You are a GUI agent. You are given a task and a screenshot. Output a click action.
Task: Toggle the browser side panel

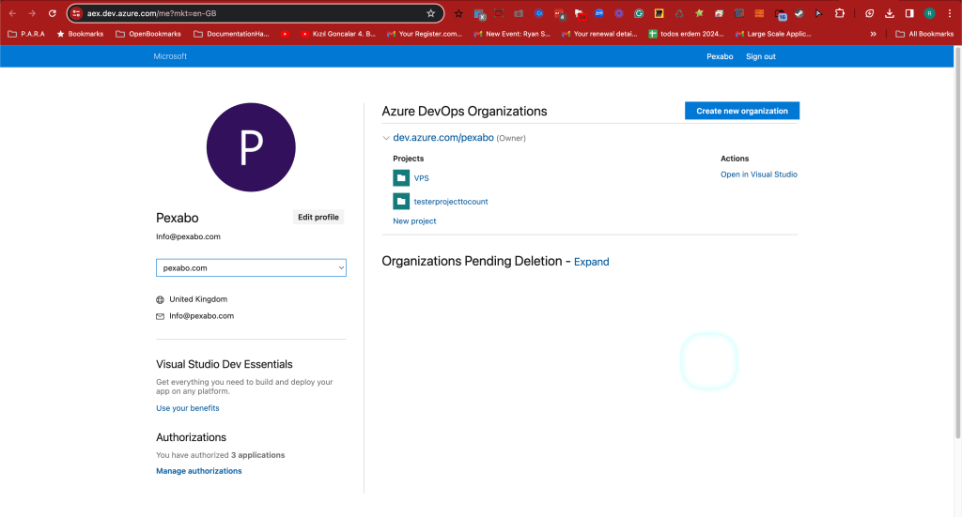(909, 13)
